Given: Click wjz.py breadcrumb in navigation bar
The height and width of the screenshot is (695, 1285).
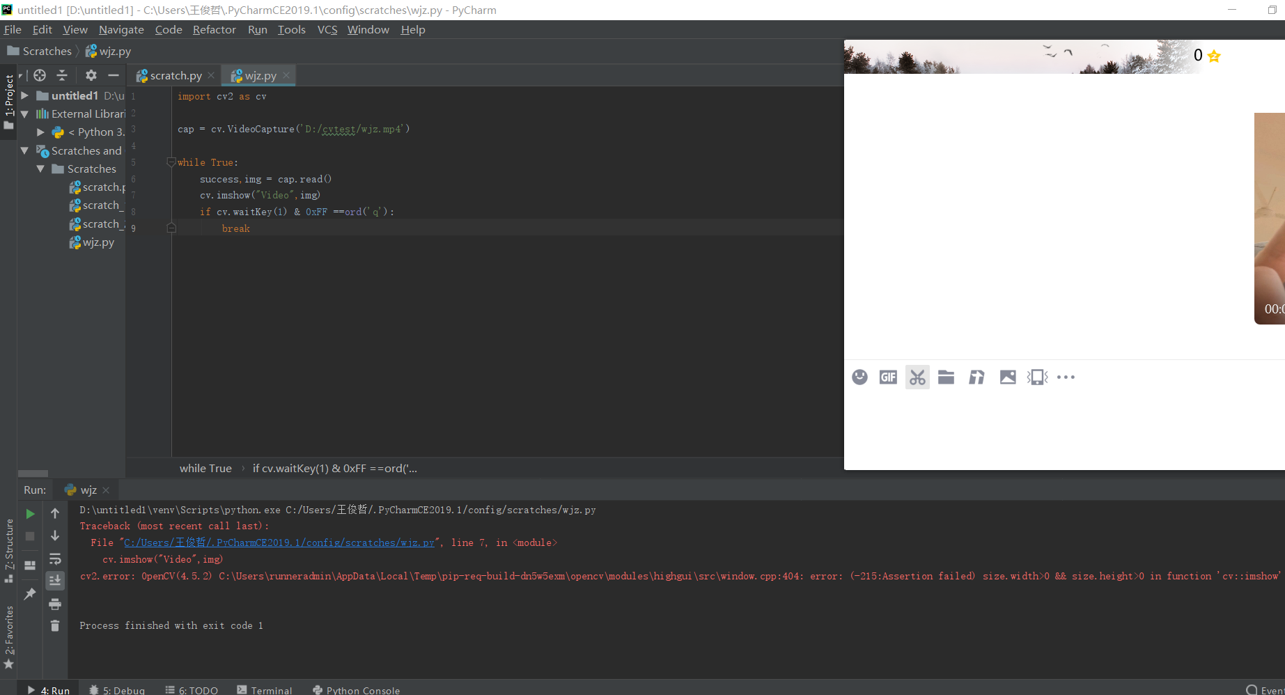Looking at the screenshot, I should click(108, 51).
